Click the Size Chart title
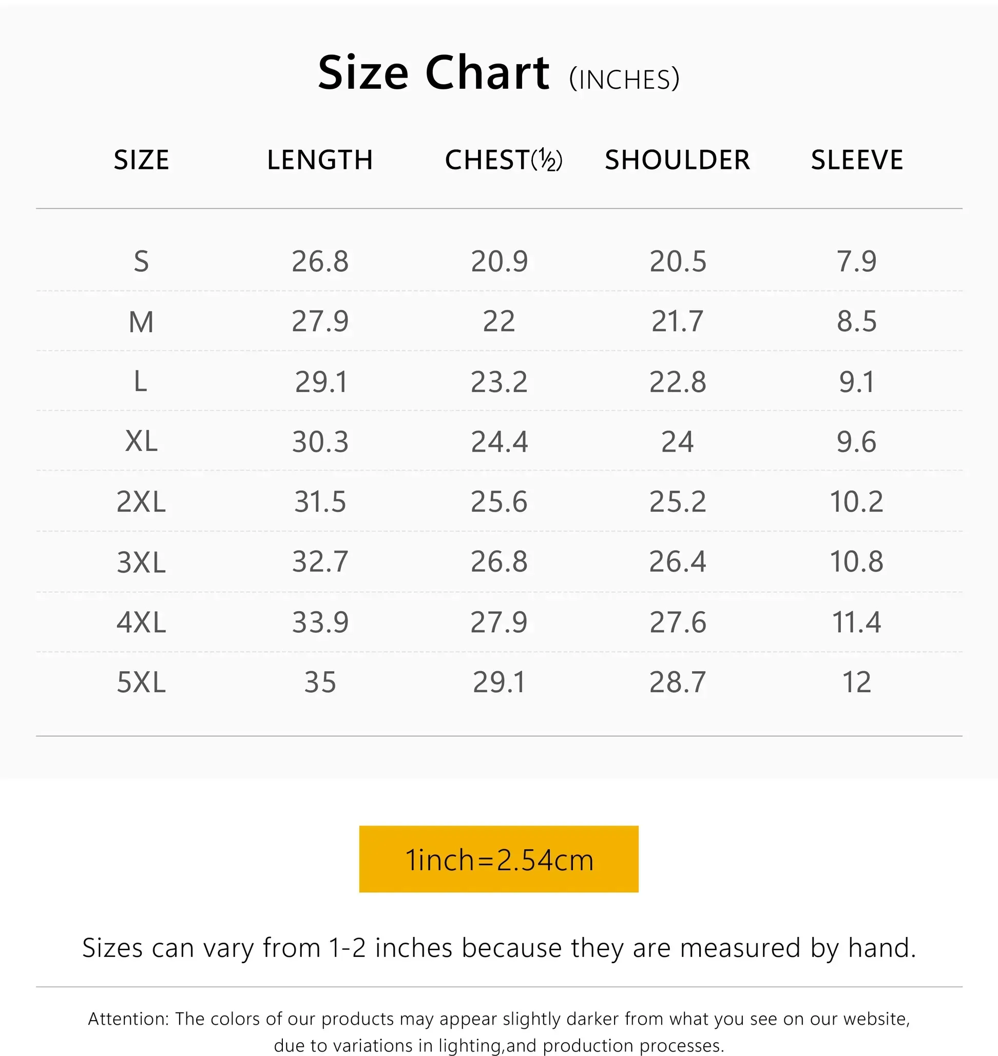This screenshot has width=998, height=1056. click(x=434, y=73)
